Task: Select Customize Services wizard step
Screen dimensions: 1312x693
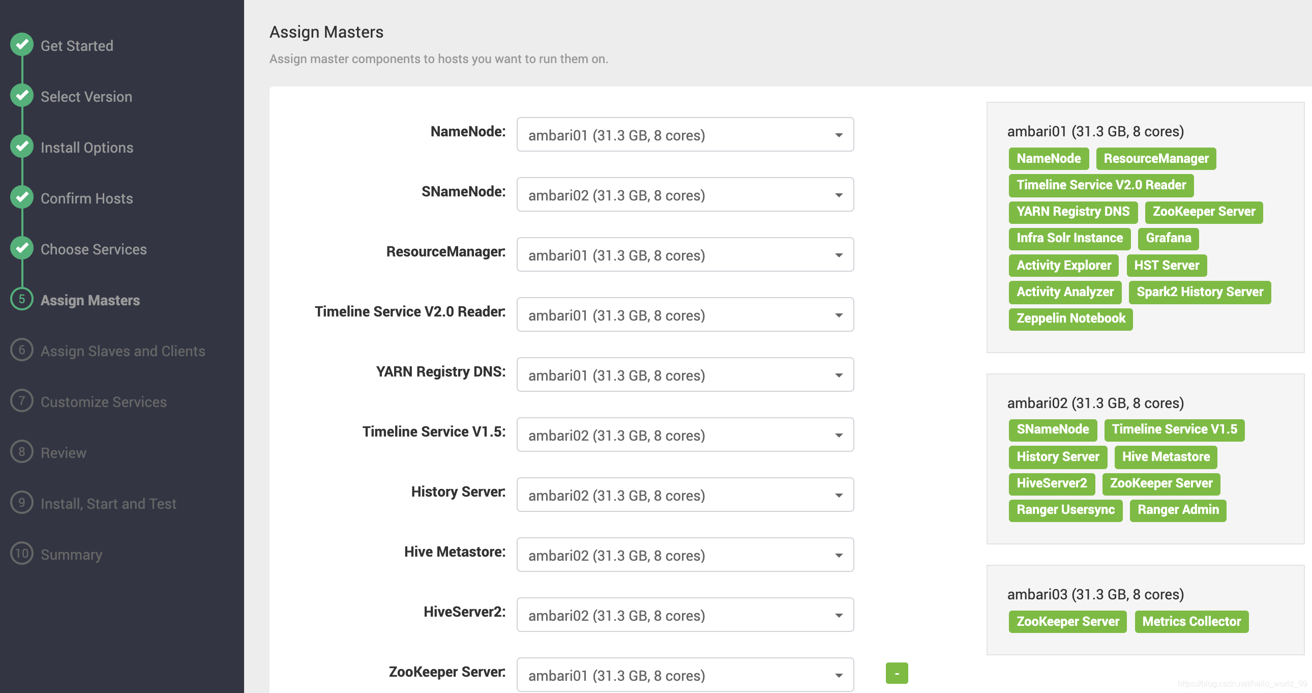Action: (x=103, y=402)
